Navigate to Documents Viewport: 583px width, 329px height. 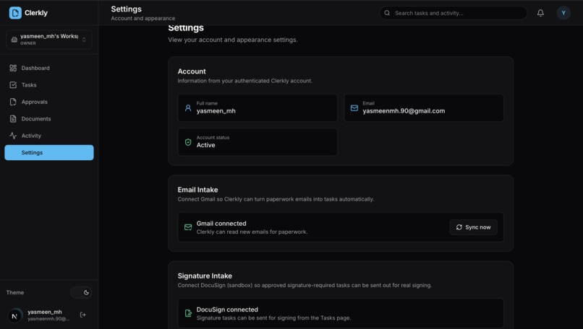coord(49,119)
